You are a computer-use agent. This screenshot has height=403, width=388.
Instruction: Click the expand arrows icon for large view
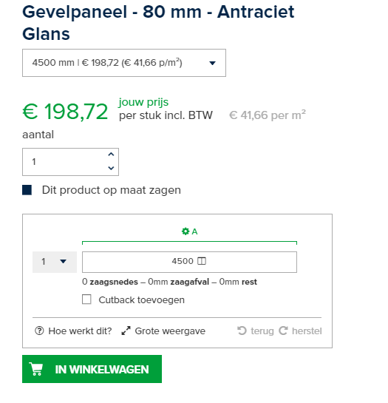tap(126, 331)
